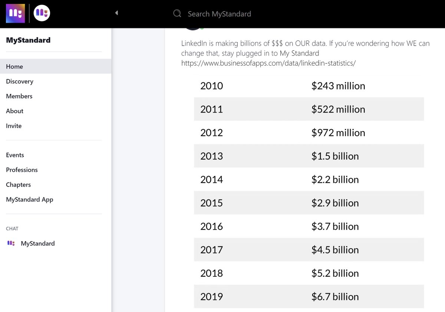Click the $1.5 billion value
This screenshot has width=445, height=312.
click(335, 156)
